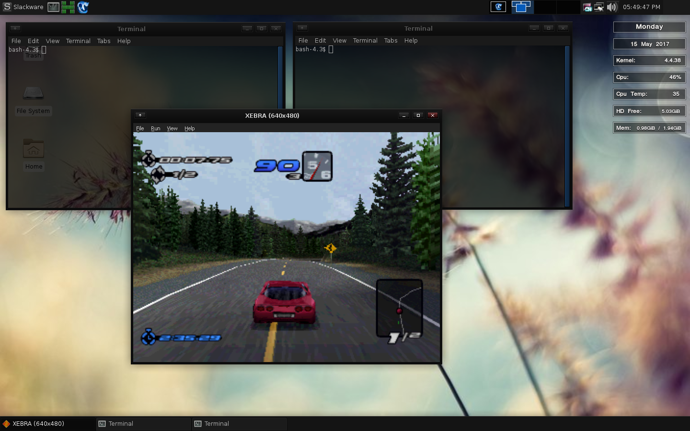Click the right Terminal scrollbar
Viewport: 690px width, 431px height.
(567, 126)
